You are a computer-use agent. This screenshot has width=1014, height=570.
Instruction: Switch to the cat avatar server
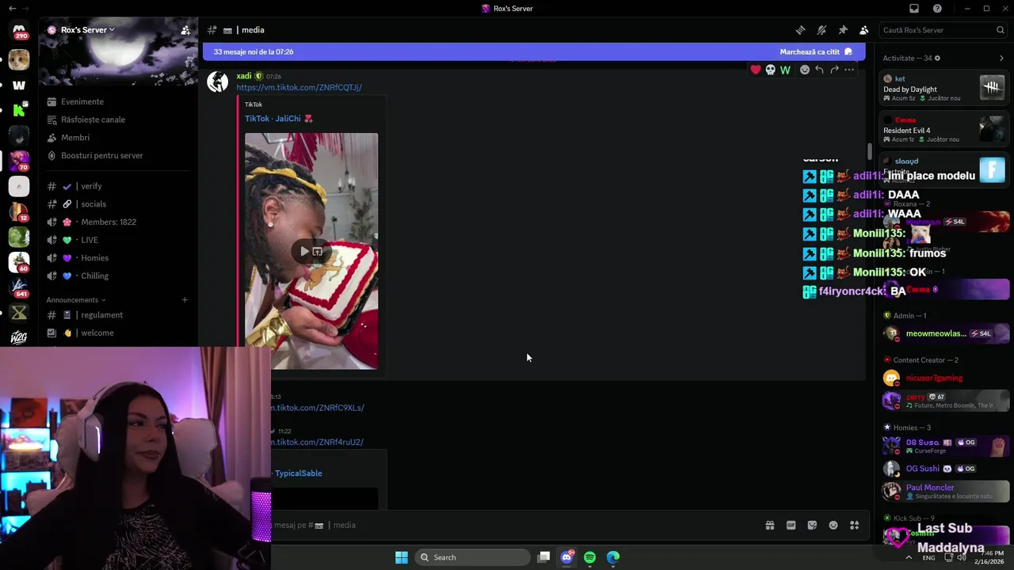[19, 59]
